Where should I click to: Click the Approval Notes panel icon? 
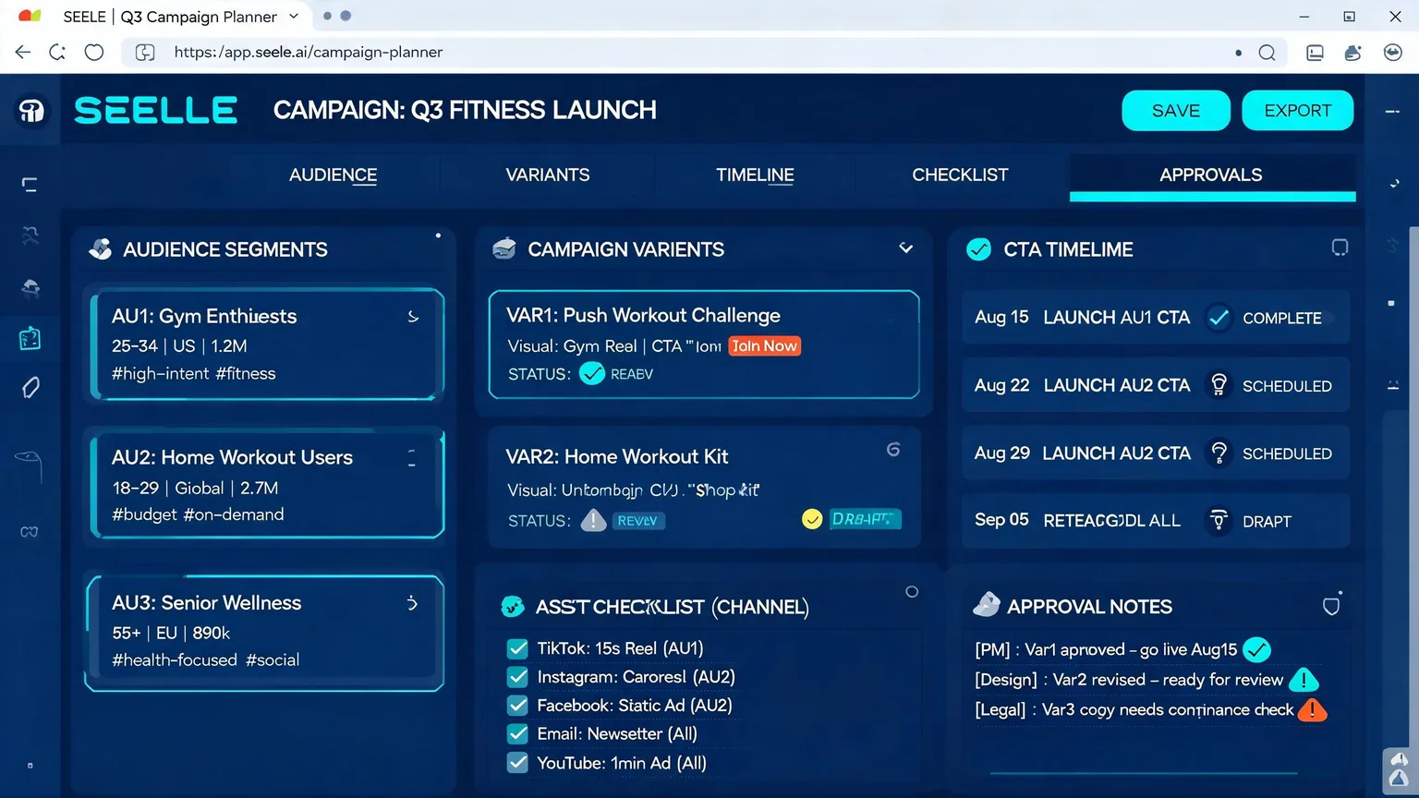(987, 605)
